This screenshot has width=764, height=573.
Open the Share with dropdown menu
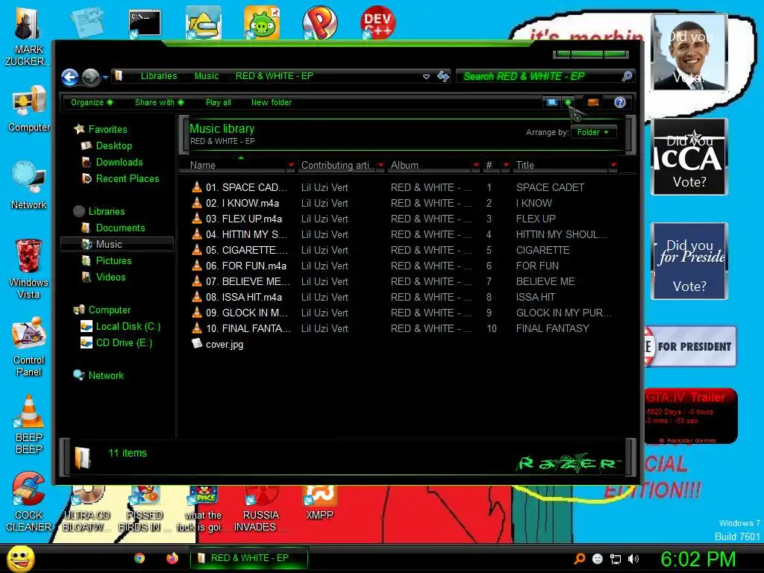pyautogui.click(x=159, y=102)
